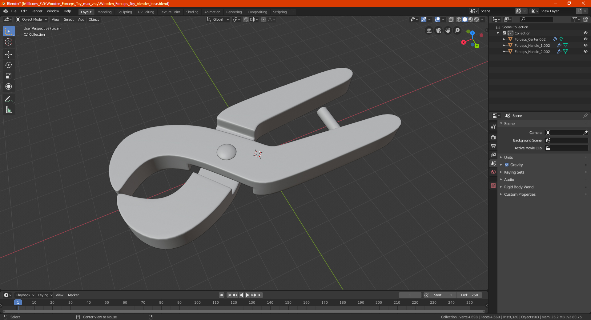Open the Object Mode dropdown

coord(31,19)
